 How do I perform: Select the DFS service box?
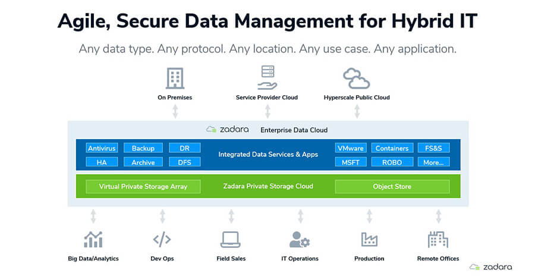pyautogui.click(x=185, y=162)
